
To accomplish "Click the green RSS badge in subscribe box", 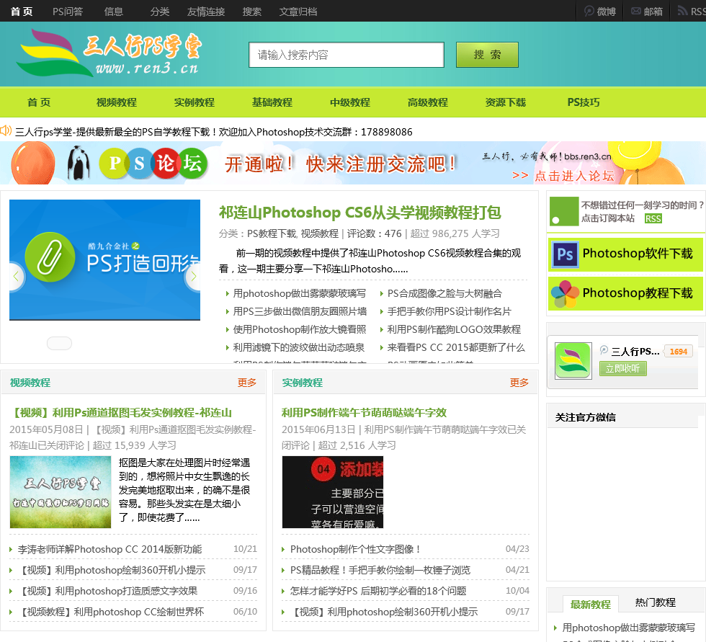I will tap(653, 218).
